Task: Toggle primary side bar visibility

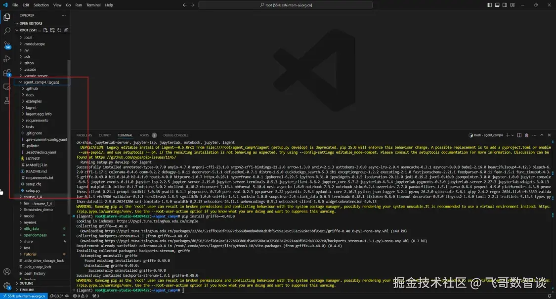Action: click(x=489, y=5)
